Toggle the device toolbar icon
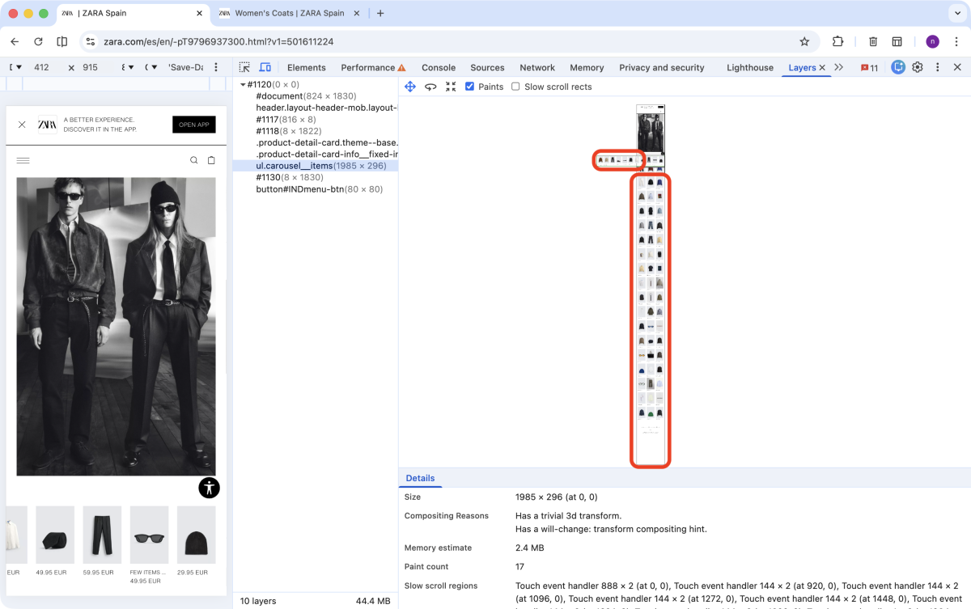This screenshot has width=971, height=609. tap(265, 67)
